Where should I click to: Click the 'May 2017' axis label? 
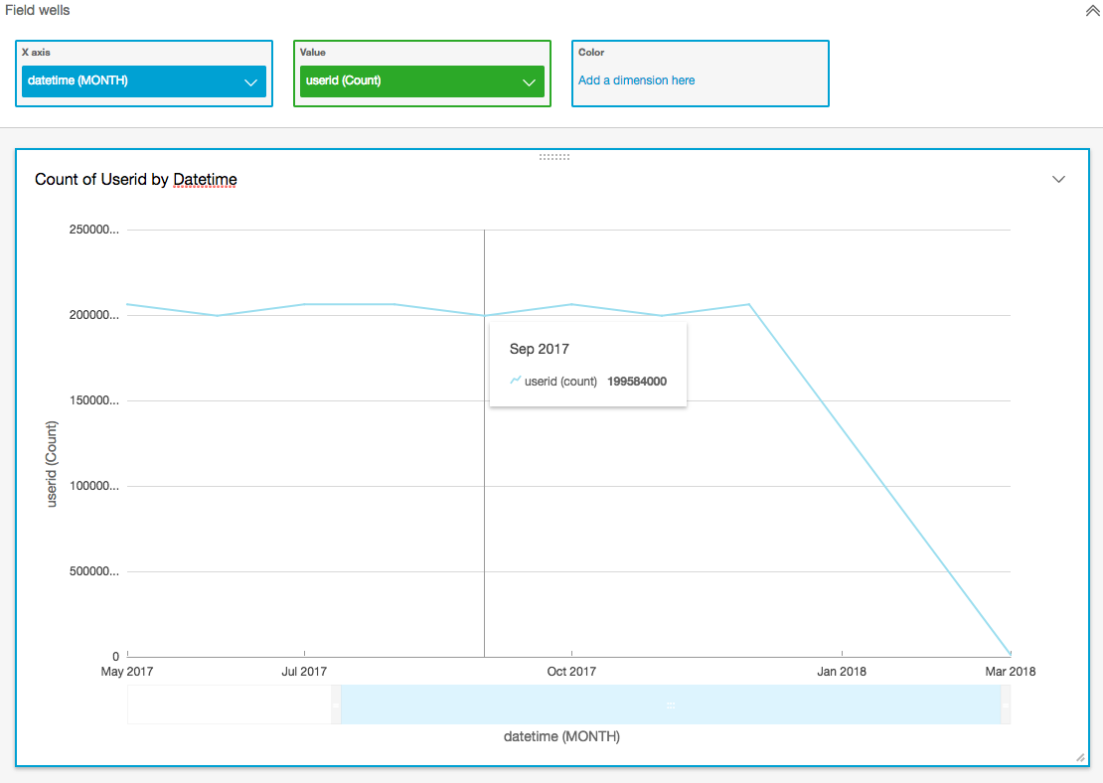(126, 671)
